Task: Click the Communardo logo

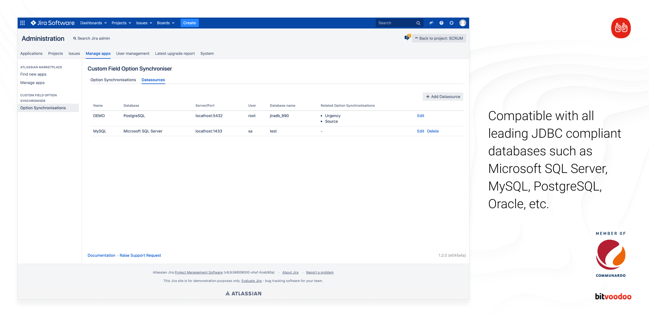Action: (x=611, y=259)
